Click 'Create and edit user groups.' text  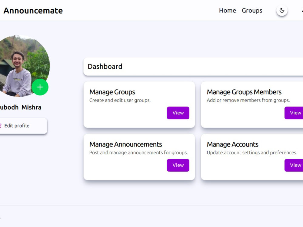tap(120, 100)
